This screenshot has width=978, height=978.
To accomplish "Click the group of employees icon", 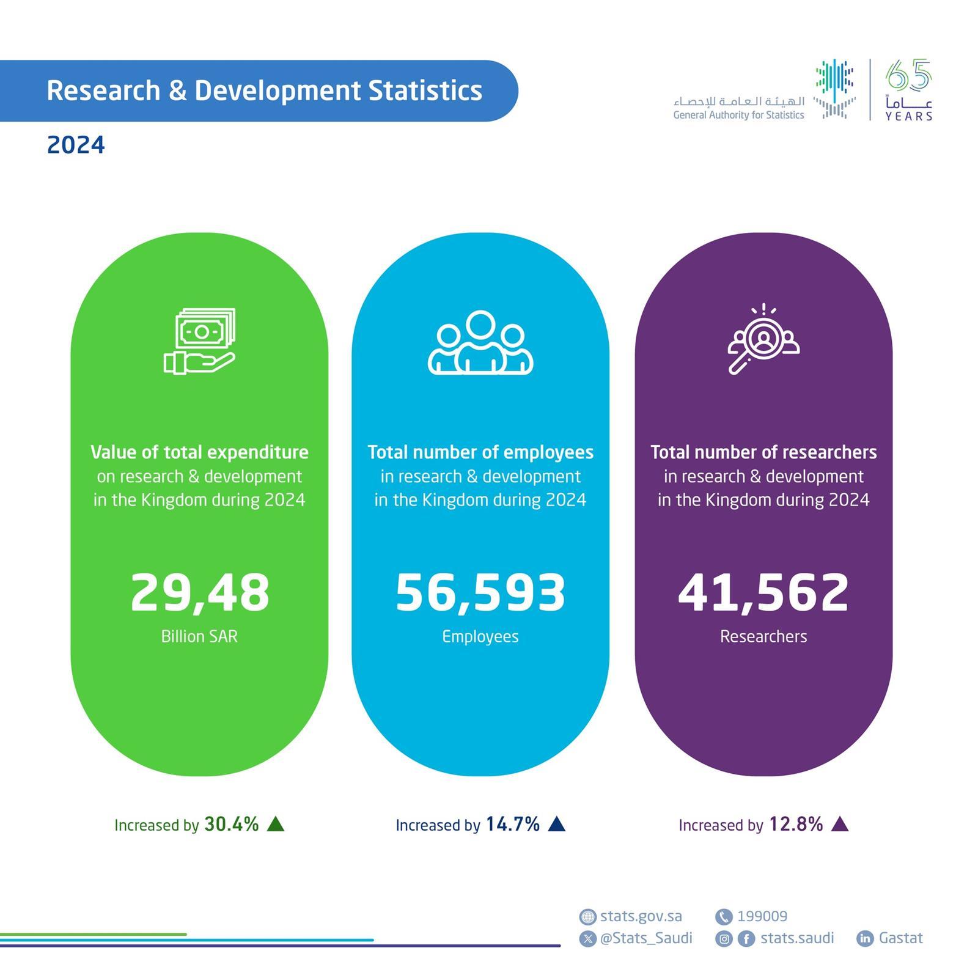I will (x=480, y=343).
